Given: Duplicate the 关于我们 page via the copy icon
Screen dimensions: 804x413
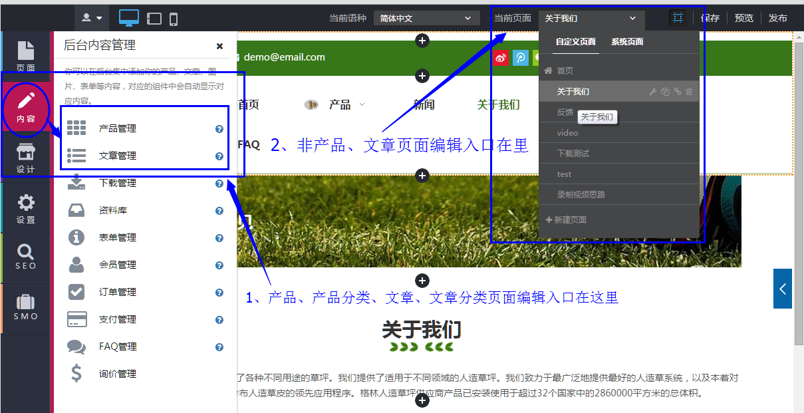Looking at the screenshot, I should (x=665, y=91).
